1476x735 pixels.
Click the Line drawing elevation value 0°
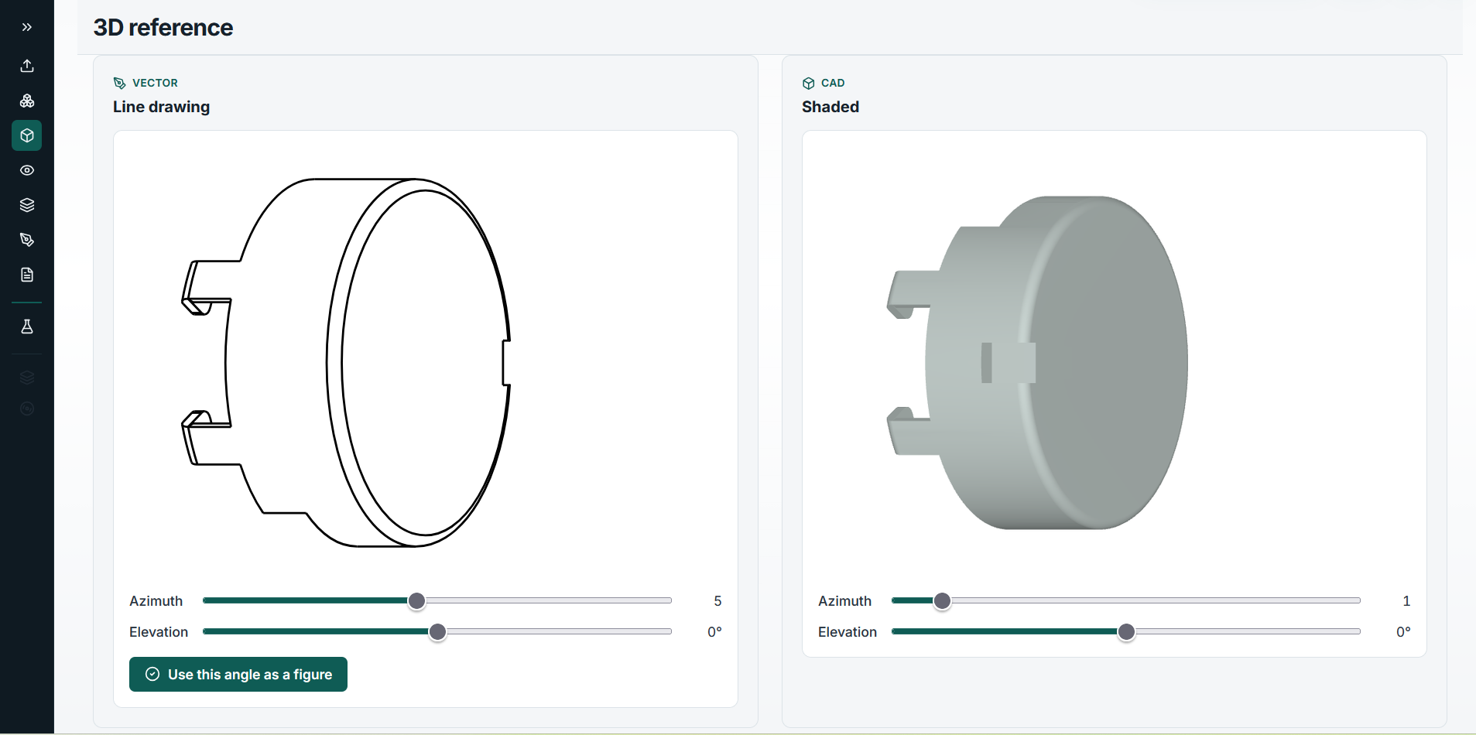(x=714, y=632)
